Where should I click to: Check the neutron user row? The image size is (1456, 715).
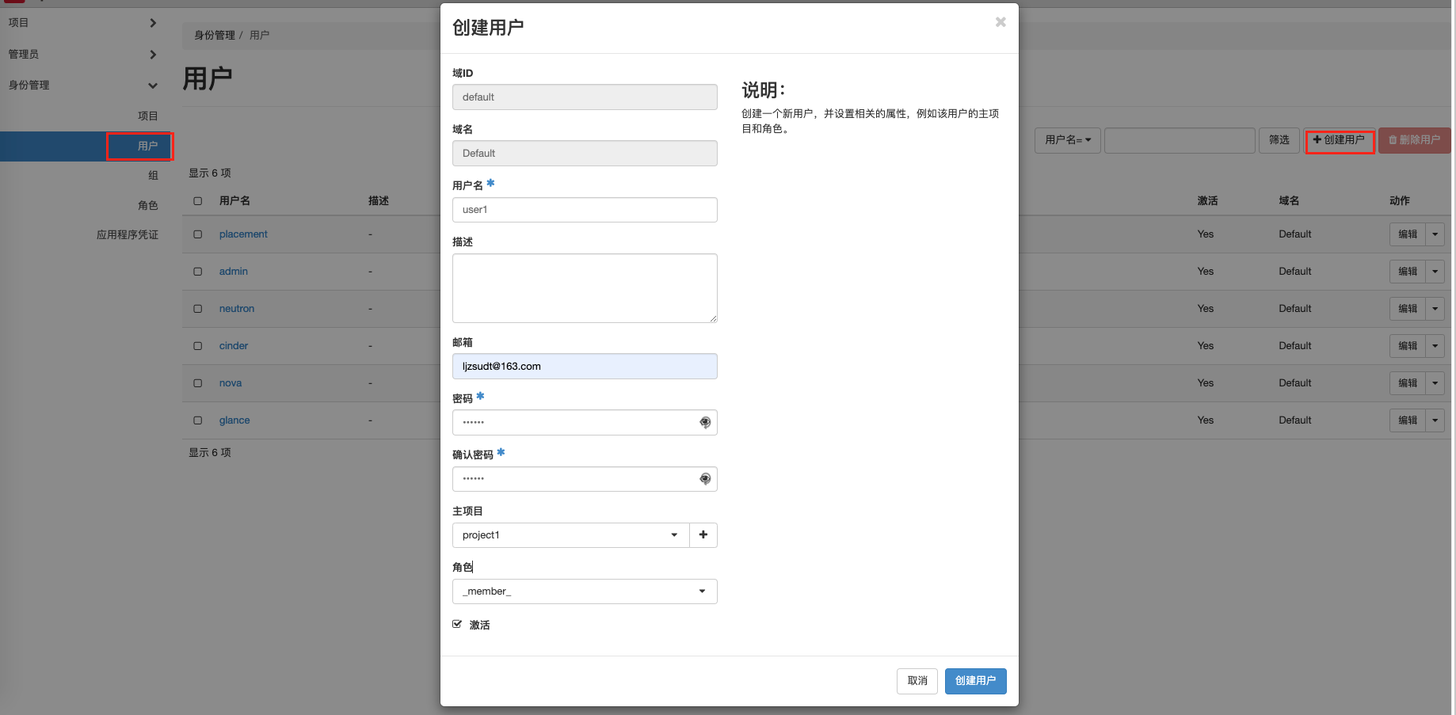[198, 309]
